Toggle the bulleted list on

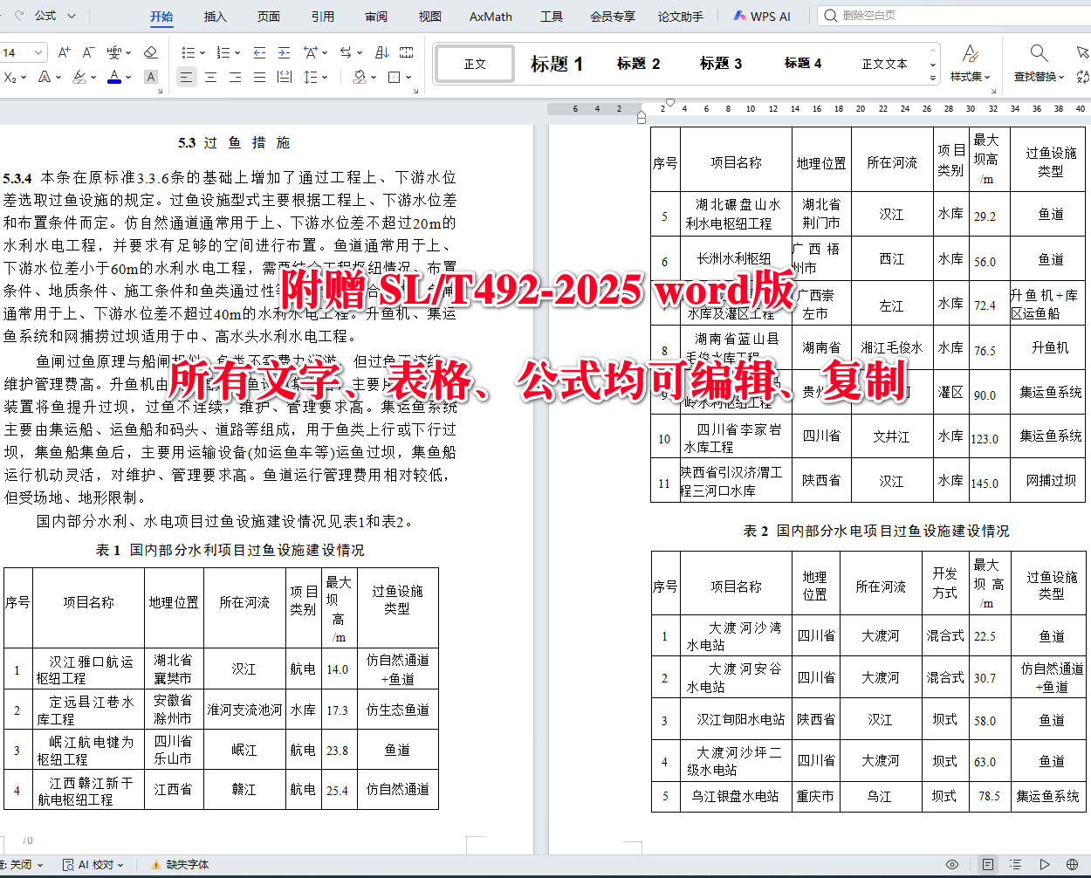coord(189,52)
